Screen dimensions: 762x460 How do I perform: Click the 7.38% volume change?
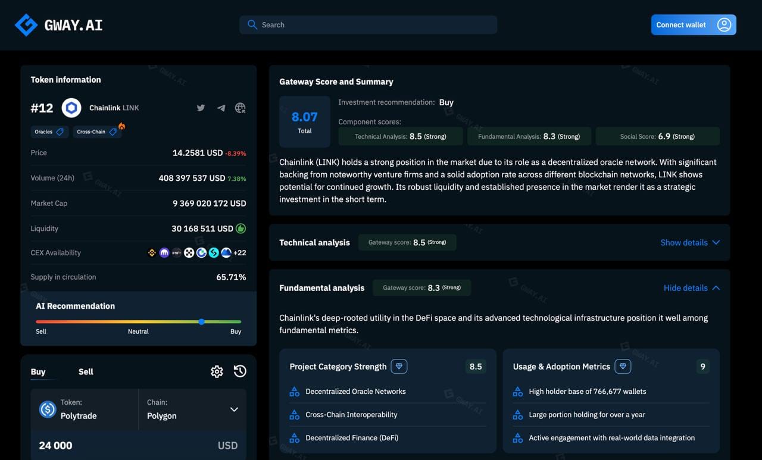tap(237, 179)
